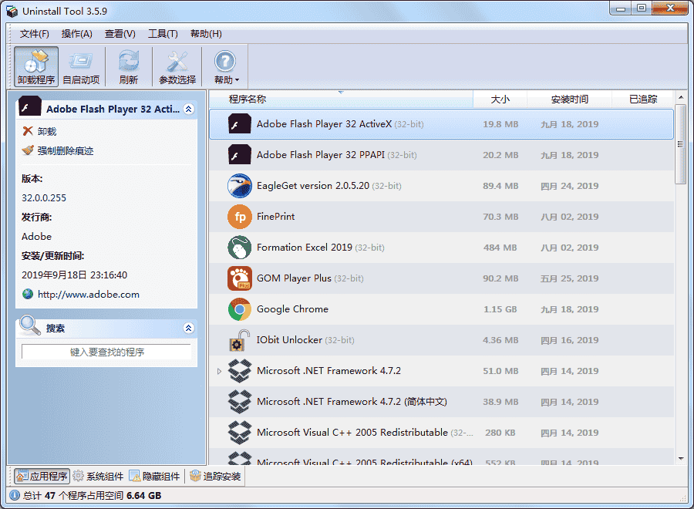Open the http://www.adobe.com link
This screenshot has height=509, width=694.
point(89,295)
